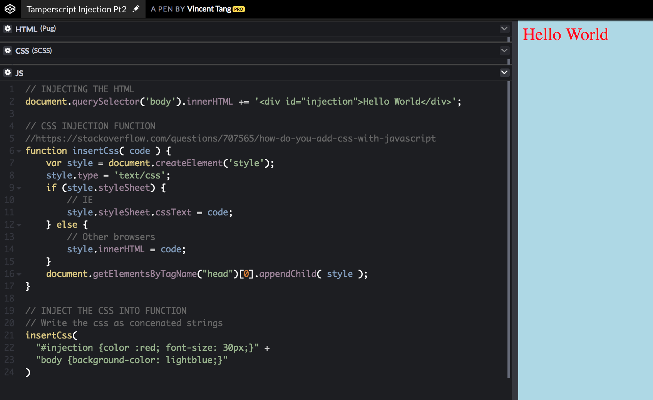Click the '(Pug)' preprocessor label
Viewport: 653px width, 400px height.
[48, 28]
